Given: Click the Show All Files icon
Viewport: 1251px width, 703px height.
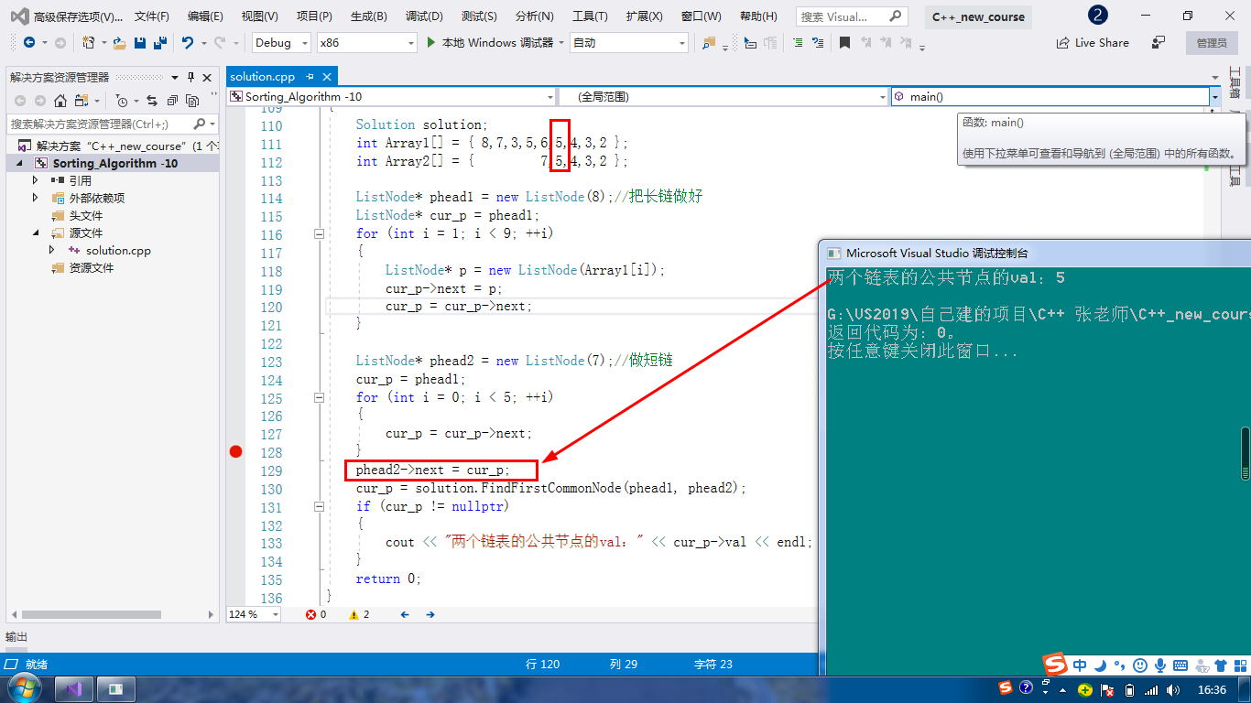Looking at the screenshot, I should pos(192,101).
